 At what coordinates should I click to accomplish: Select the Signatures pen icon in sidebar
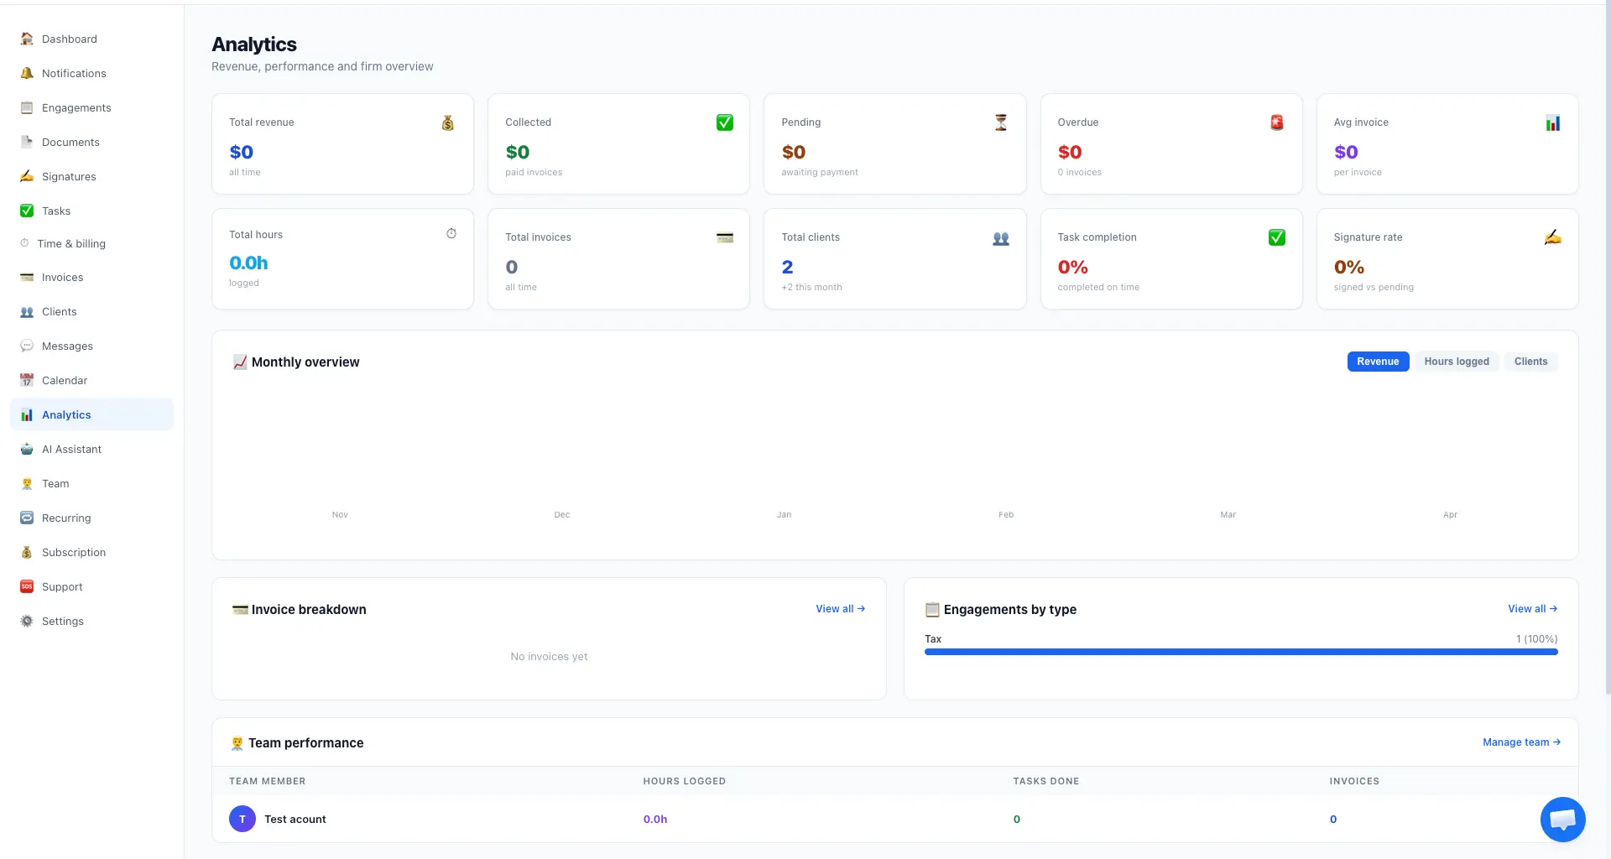(x=27, y=176)
